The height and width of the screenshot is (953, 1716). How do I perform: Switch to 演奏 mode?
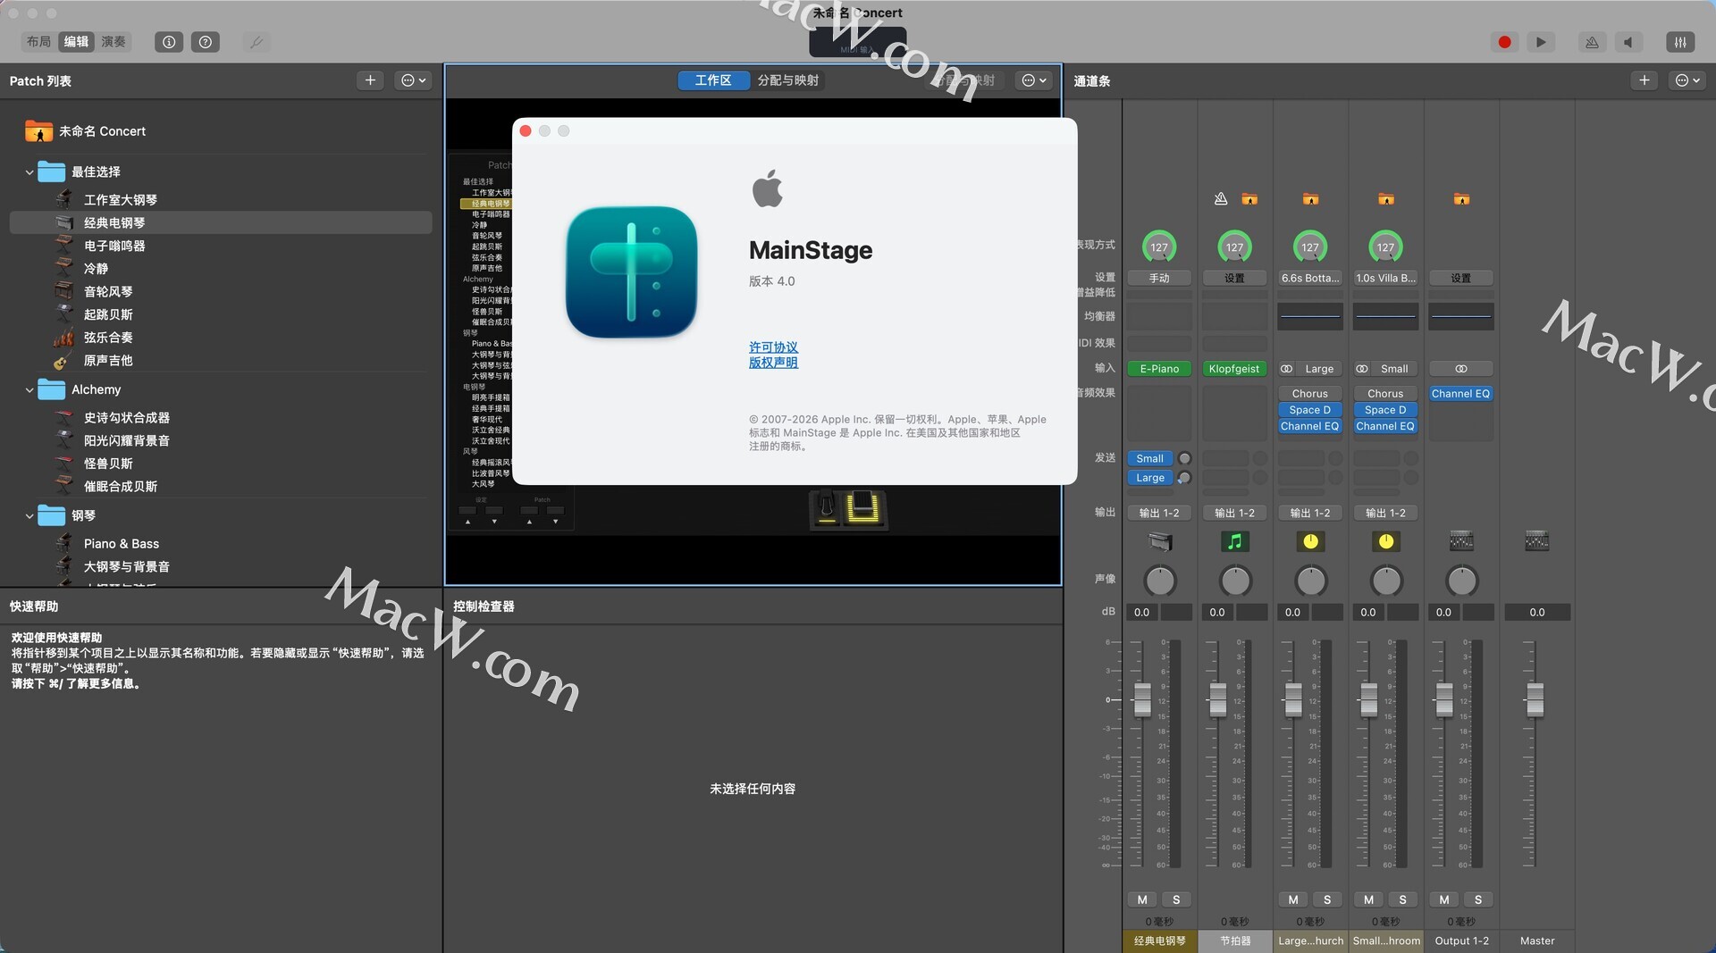(x=114, y=42)
